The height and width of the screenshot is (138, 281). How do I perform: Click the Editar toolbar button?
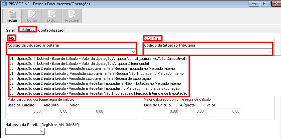coord(32,16)
